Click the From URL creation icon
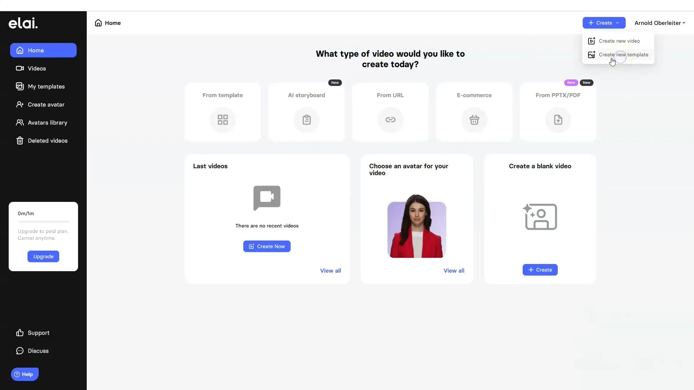 [x=390, y=119]
